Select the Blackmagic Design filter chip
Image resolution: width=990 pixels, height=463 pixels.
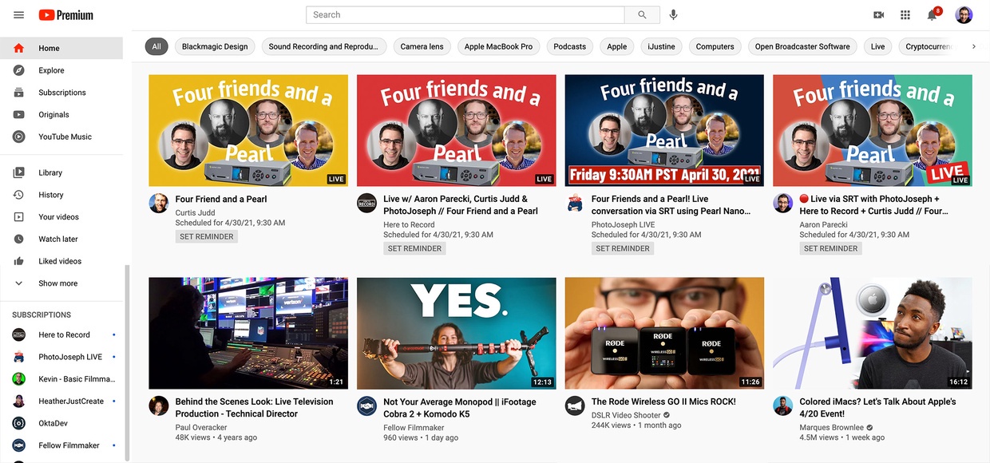pos(215,47)
